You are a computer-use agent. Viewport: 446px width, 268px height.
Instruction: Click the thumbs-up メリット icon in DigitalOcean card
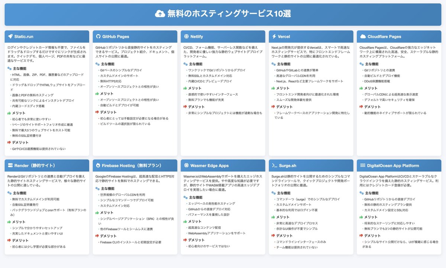pyautogui.click(x=362, y=217)
